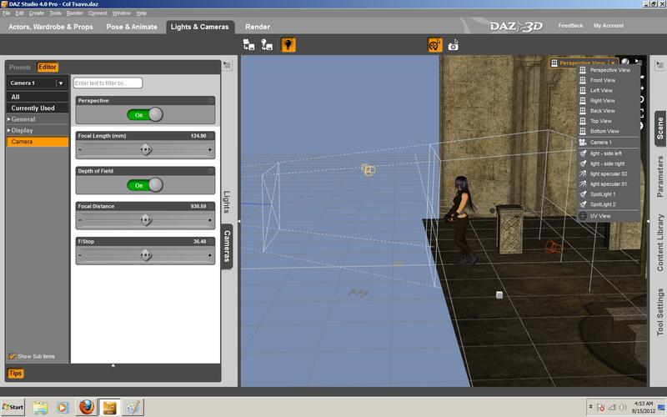
Task: Click the Perspective View window icon in list
Action: click(583, 70)
